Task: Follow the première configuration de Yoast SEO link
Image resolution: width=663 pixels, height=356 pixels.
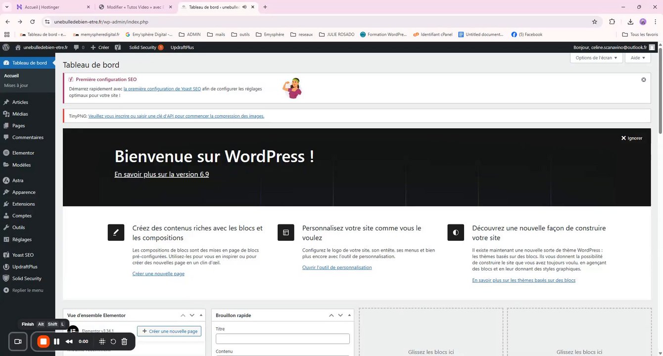Action: (162, 89)
